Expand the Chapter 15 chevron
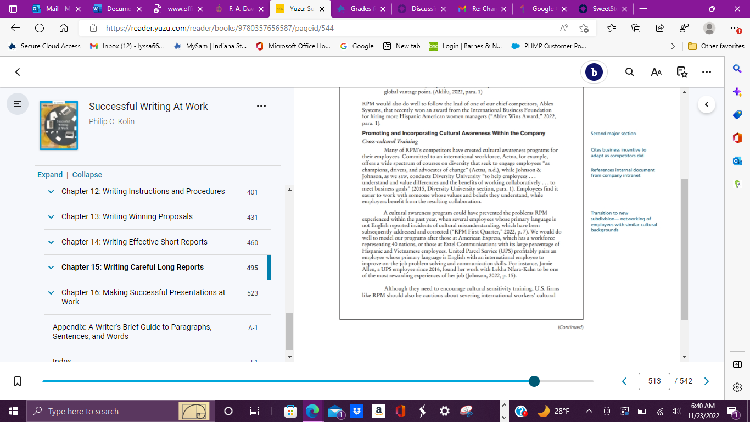 tap(51, 268)
